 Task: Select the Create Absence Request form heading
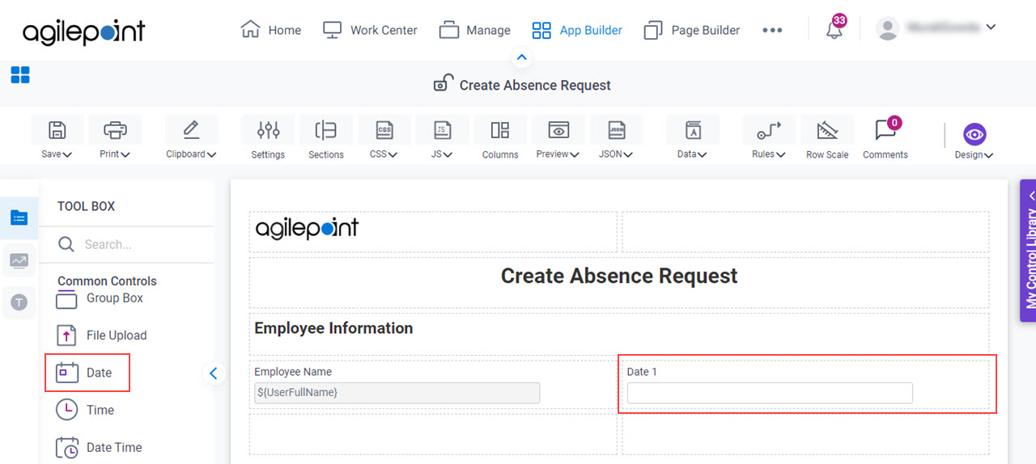point(619,276)
